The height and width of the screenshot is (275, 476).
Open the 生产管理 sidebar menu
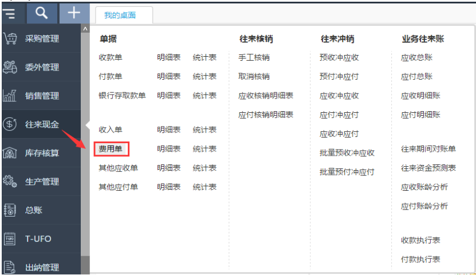41,181
